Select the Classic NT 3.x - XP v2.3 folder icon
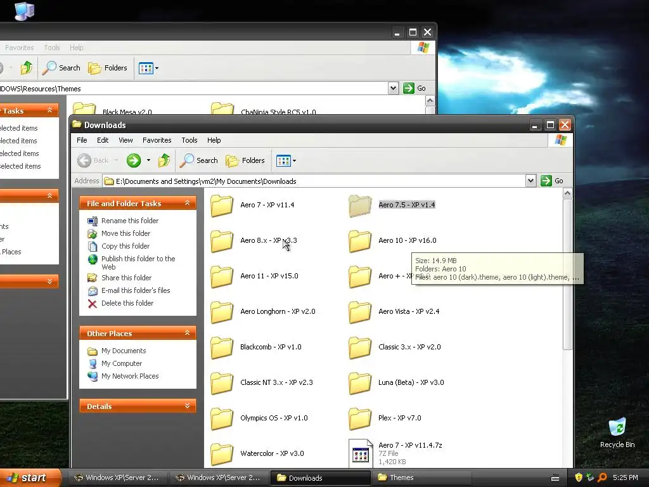The image size is (649, 487). click(222, 383)
